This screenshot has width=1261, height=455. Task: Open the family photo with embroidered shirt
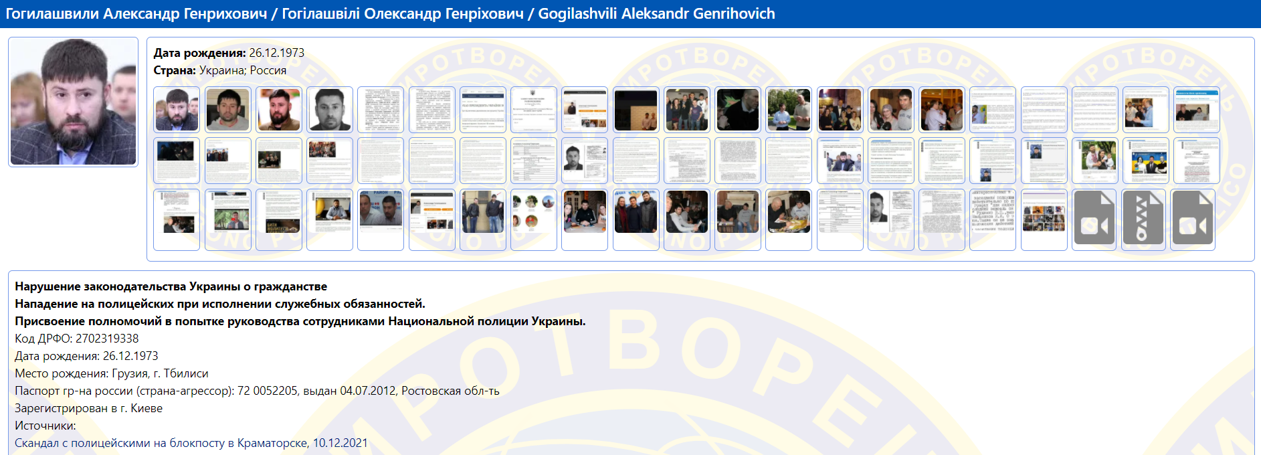pos(1094,161)
